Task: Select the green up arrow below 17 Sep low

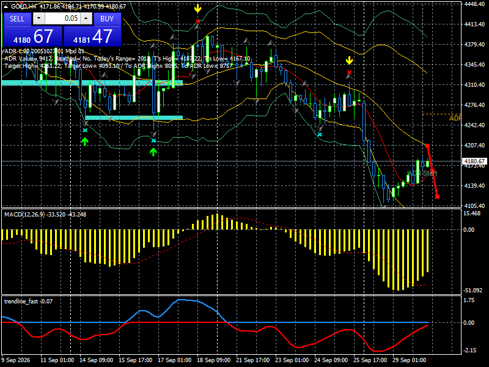Action: coord(153,152)
